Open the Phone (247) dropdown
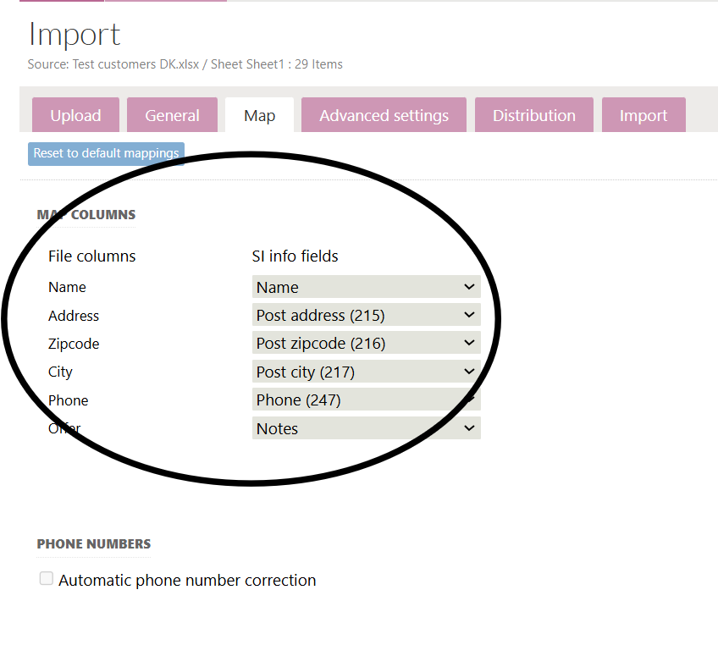 (366, 400)
